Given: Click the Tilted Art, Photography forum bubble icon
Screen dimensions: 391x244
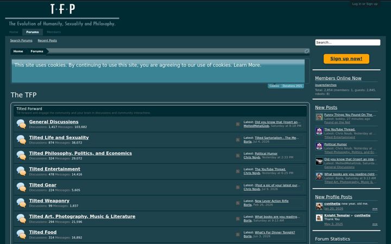Looking at the screenshot, I should click(x=21, y=219).
